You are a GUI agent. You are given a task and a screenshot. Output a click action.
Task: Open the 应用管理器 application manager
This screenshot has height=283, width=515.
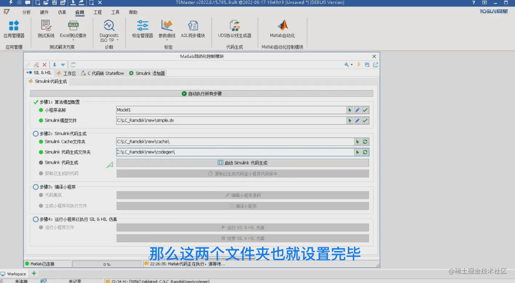(14, 29)
